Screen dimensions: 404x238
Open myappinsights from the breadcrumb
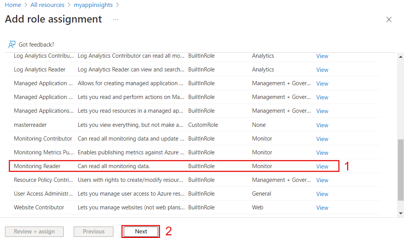coord(93,5)
